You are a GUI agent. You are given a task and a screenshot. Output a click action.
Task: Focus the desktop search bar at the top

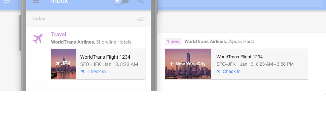coord(239,3)
